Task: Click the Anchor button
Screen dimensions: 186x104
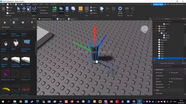Action: click(x=94, y=13)
